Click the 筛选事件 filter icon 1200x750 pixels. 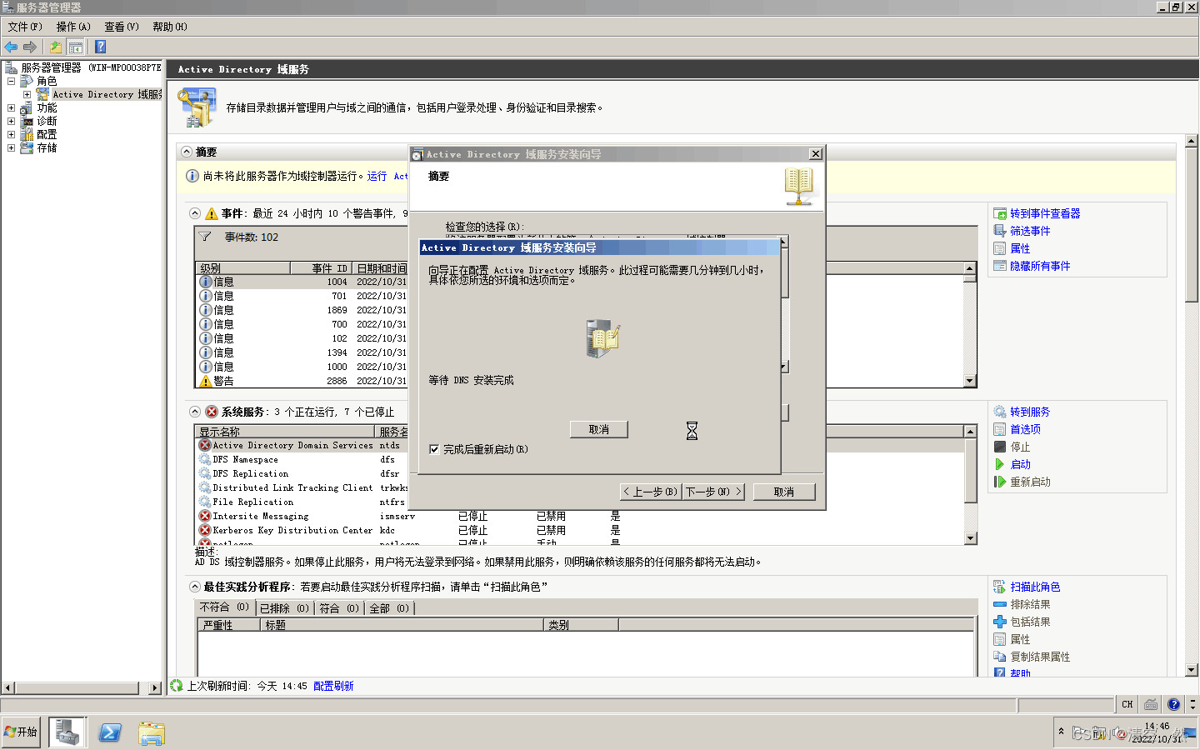pos(1000,231)
